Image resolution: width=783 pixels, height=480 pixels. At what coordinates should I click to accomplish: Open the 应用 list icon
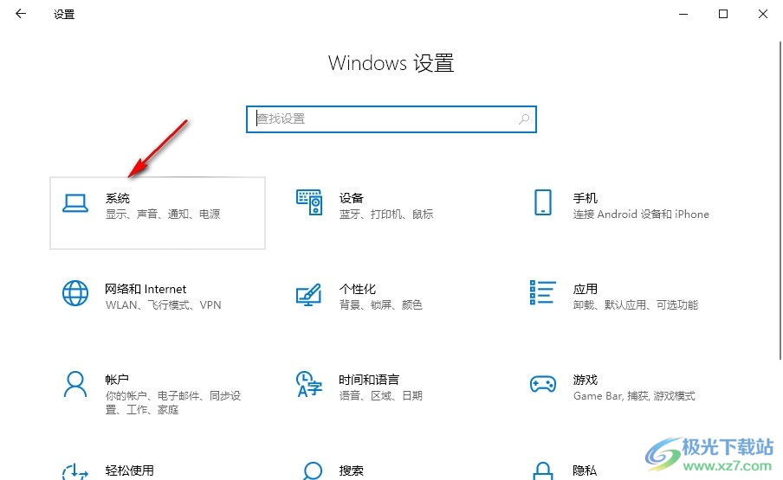click(x=542, y=292)
